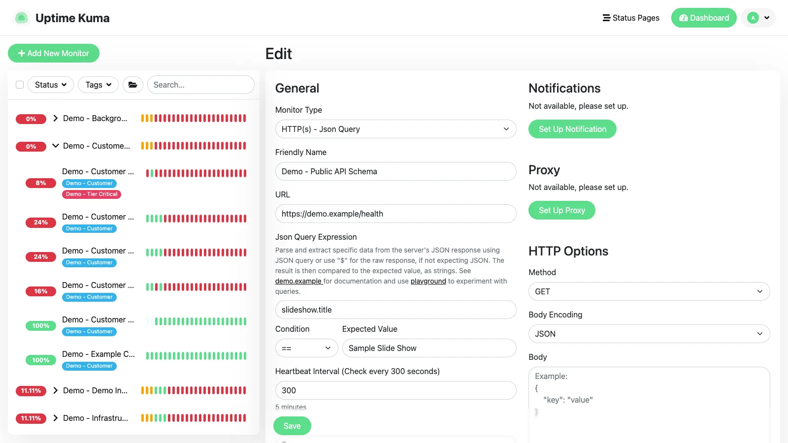This screenshot has width=788, height=443.
Task: Edit the Heartbeat Interval field
Action: pyautogui.click(x=396, y=390)
